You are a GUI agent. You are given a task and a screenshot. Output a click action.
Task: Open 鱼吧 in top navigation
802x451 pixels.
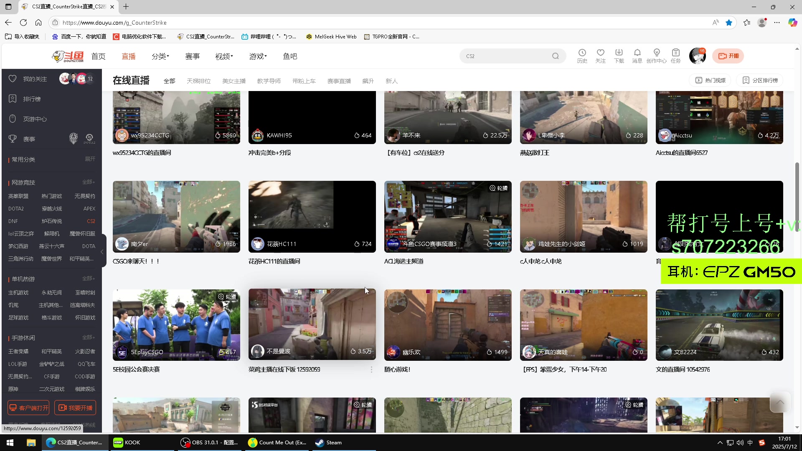coord(290,56)
